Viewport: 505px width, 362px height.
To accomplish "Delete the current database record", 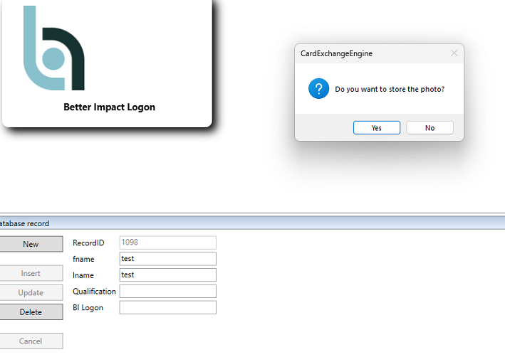I will click(31, 312).
